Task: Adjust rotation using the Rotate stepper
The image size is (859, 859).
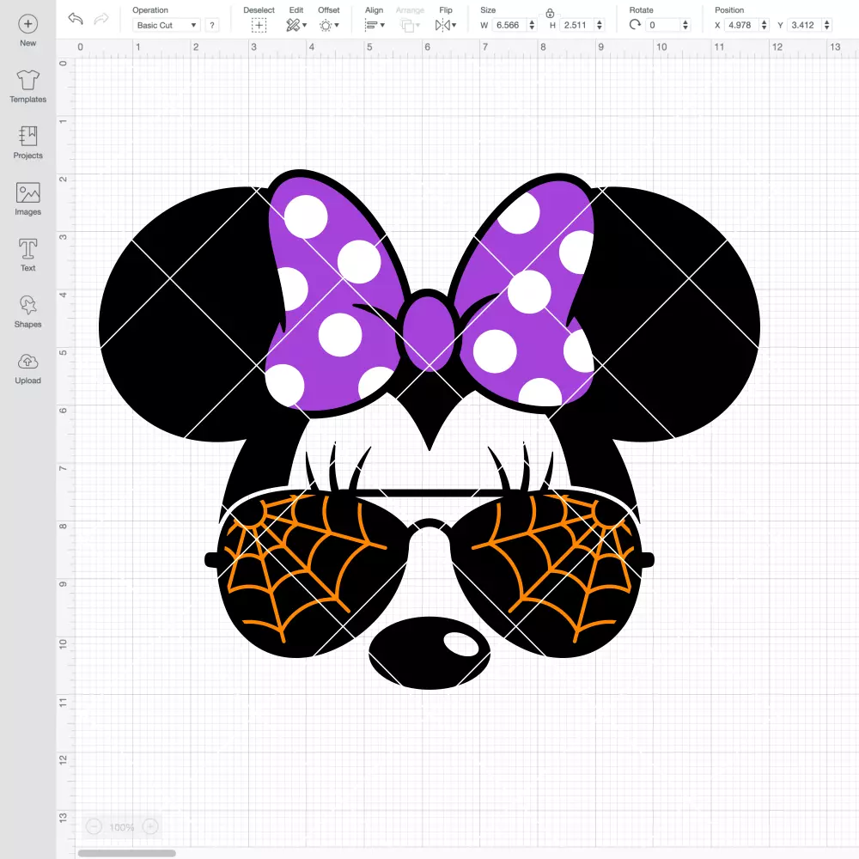Action: pos(685,25)
